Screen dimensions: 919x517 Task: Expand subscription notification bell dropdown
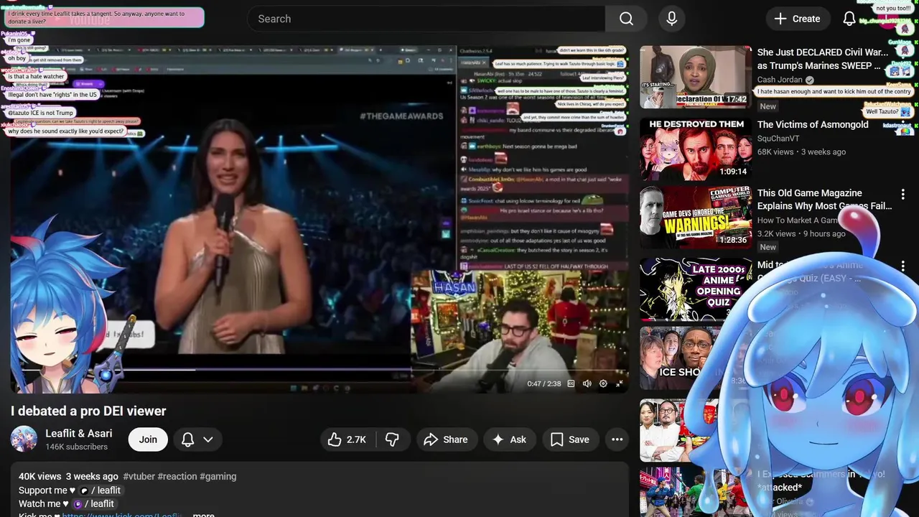point(197,439)
